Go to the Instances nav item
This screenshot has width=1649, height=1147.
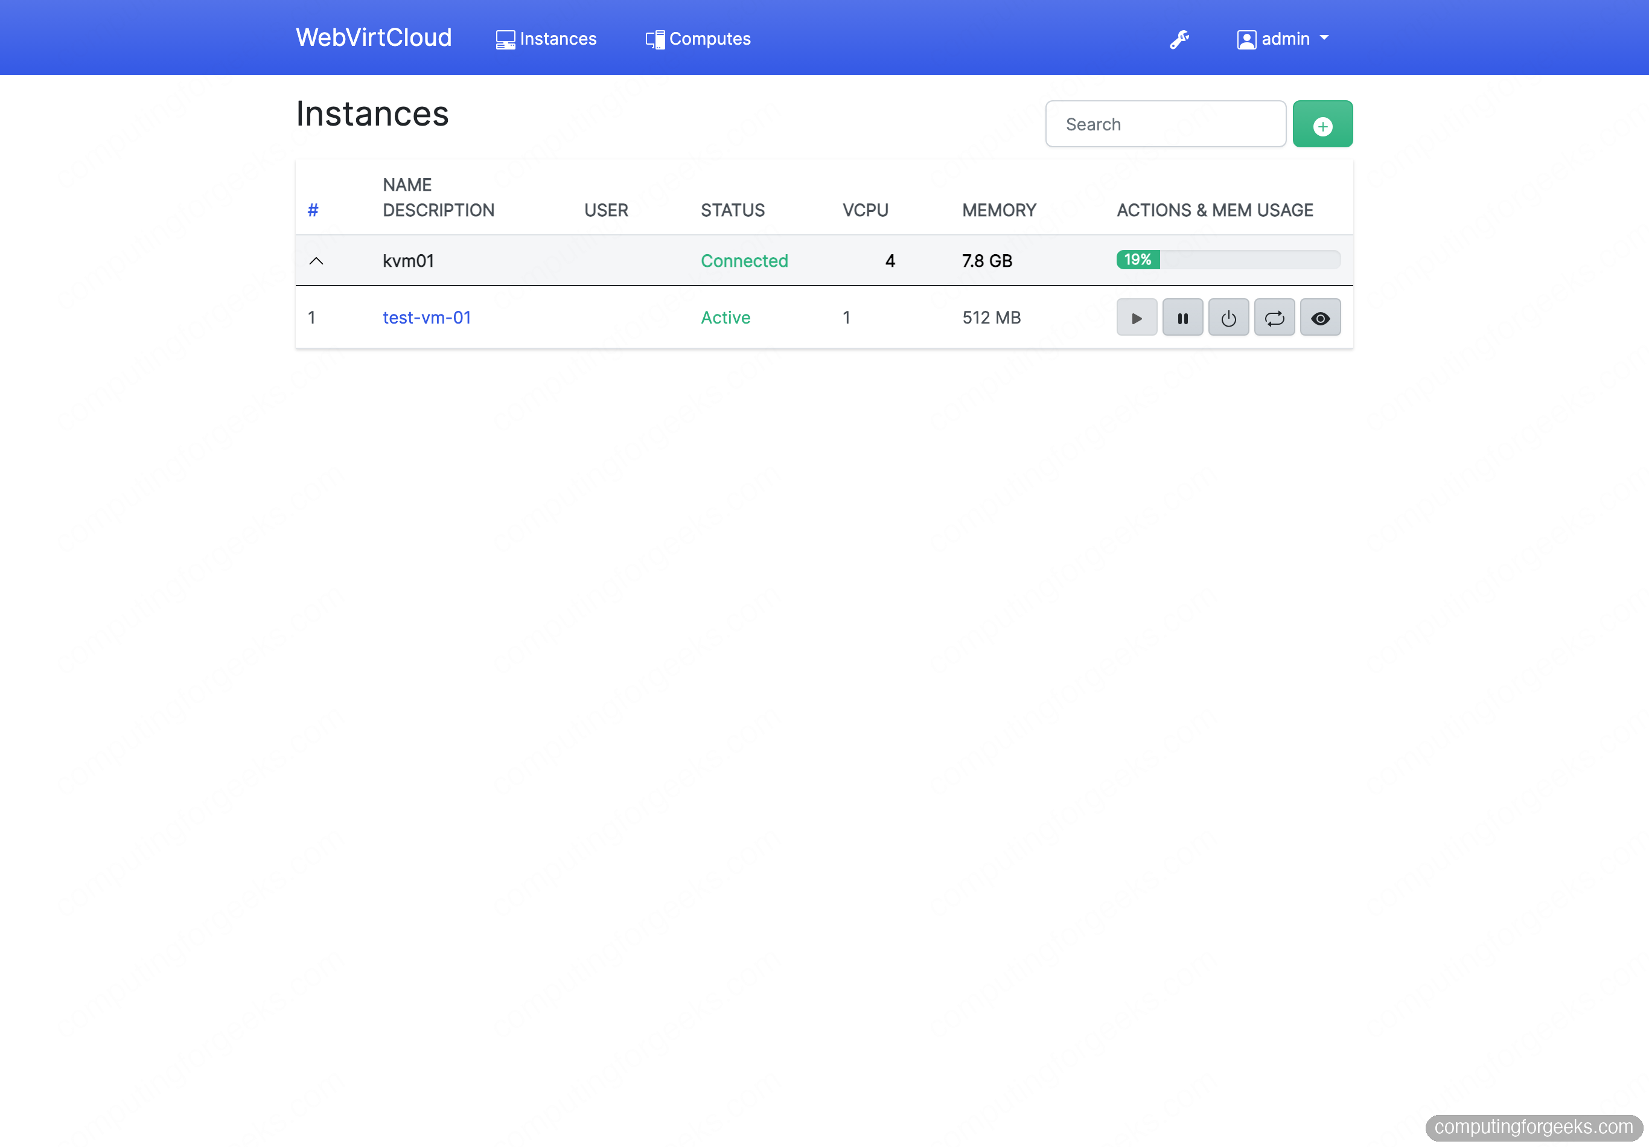click(546, 39)
